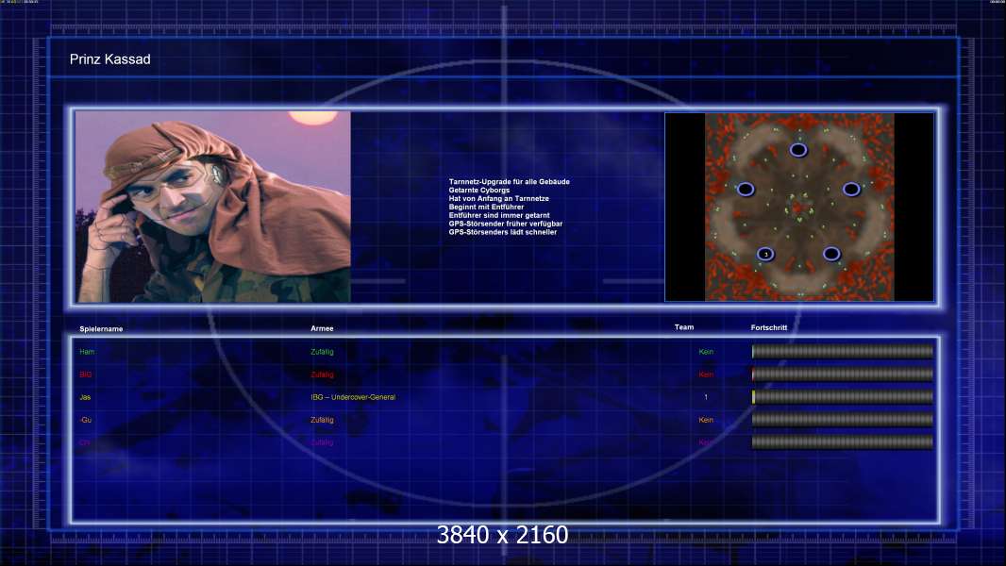Click the Armee column header
1006x566 pixels.
point(322,328)
